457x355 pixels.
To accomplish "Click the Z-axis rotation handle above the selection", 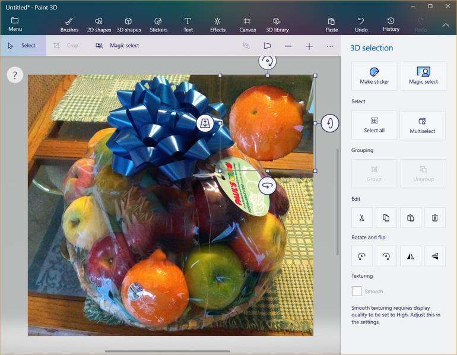I will click(267, 61).
